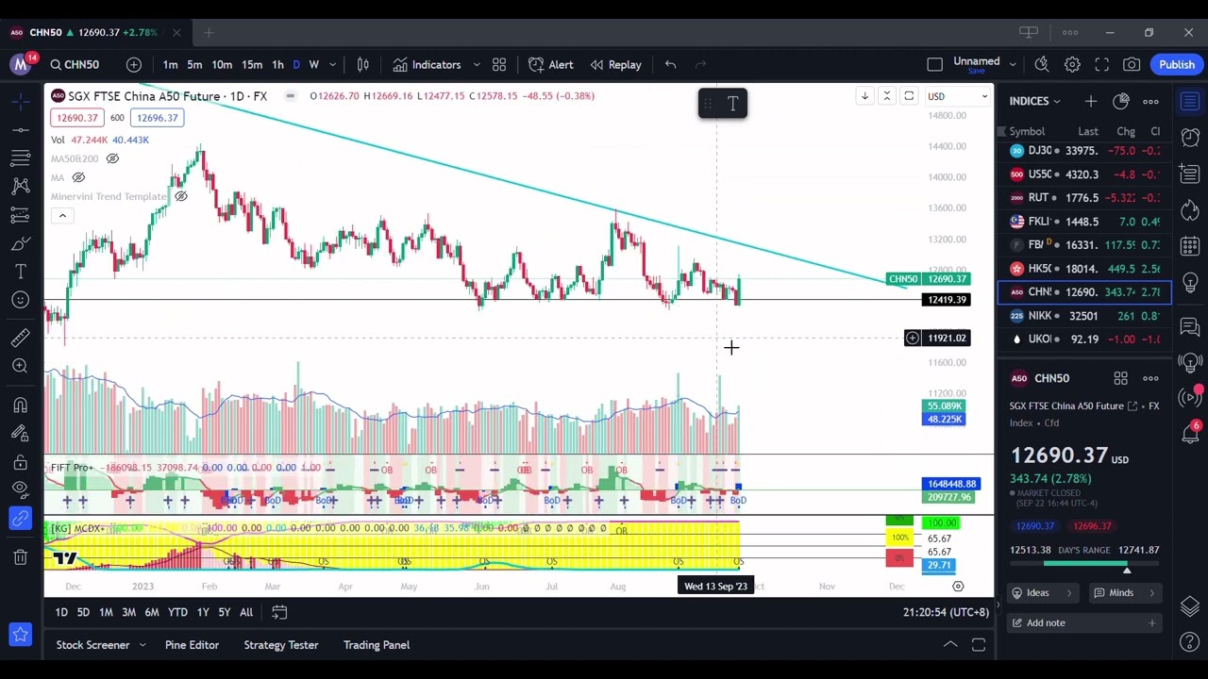Select the crosshair cursor tool
Image resolution: width=1208 pixels, height=679 pixels.
pos(20,100)
